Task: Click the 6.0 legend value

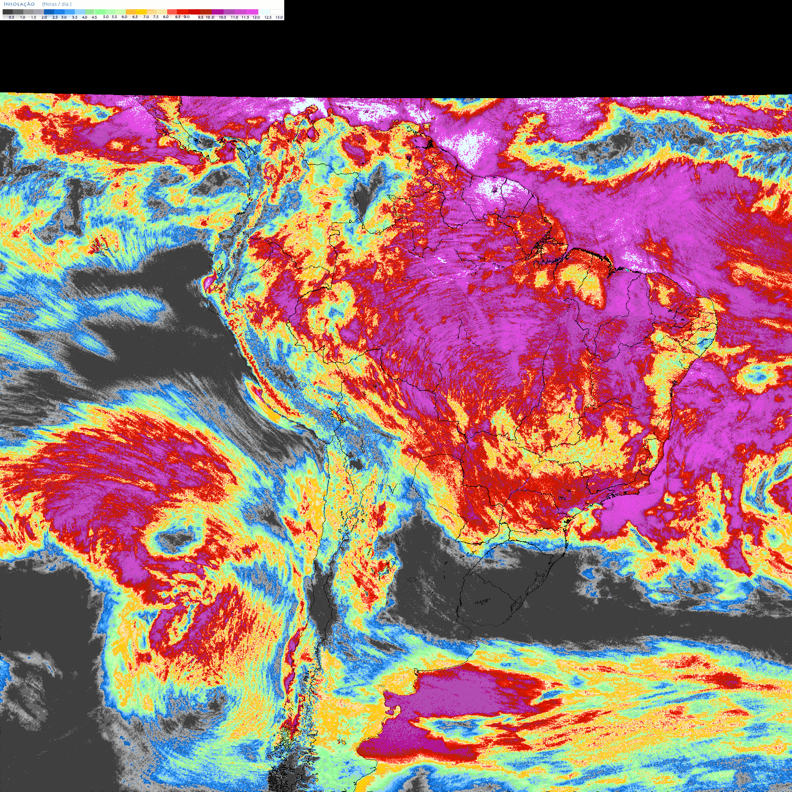Action: (x=124, y=17)
